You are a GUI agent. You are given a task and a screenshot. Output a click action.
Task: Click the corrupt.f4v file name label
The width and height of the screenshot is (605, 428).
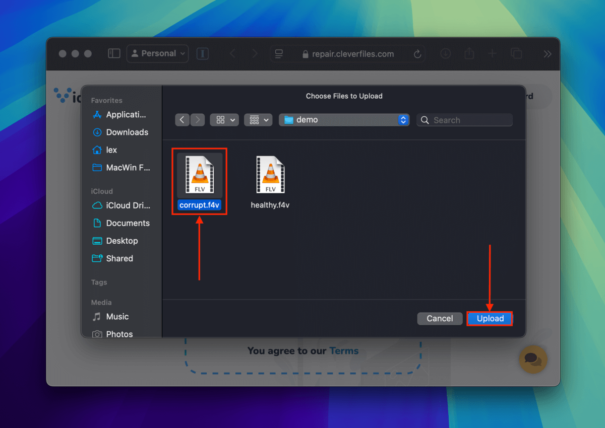pyautogui.click(x=200, y=205)
